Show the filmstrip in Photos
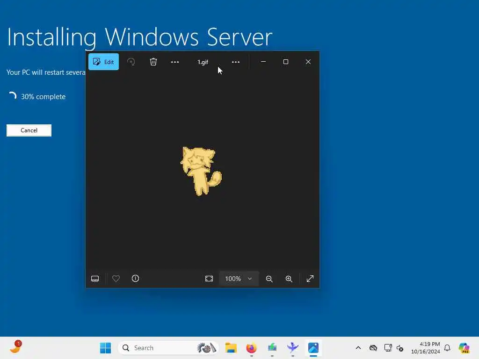The image size is (479, 359). (95, 279)
